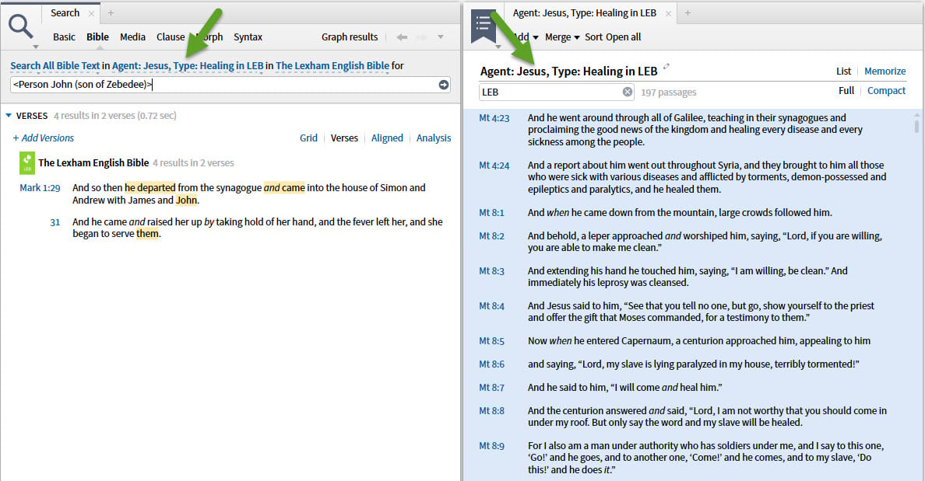
Task: Select the Clause search type
Action: click(171, 37)
